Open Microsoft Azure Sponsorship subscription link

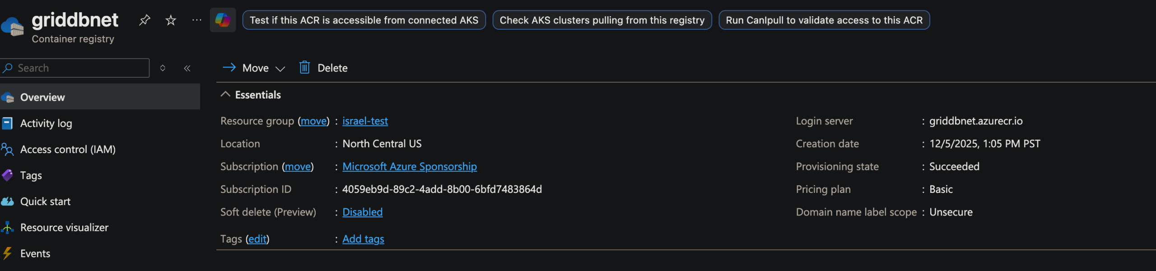click(409, 167)
